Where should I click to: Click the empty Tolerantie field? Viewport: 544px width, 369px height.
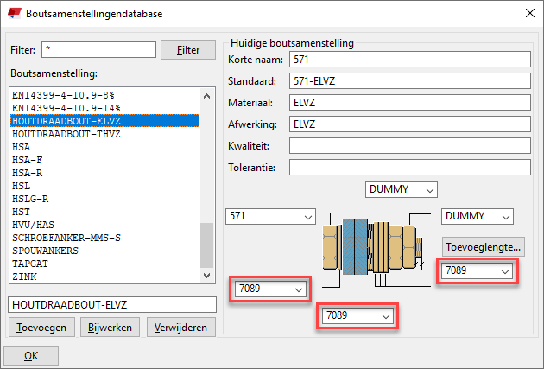[x=410, y=167]
